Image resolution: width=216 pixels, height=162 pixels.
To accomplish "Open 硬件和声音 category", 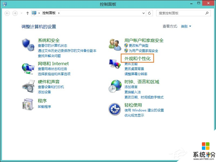I will click(x=49, y=82).
